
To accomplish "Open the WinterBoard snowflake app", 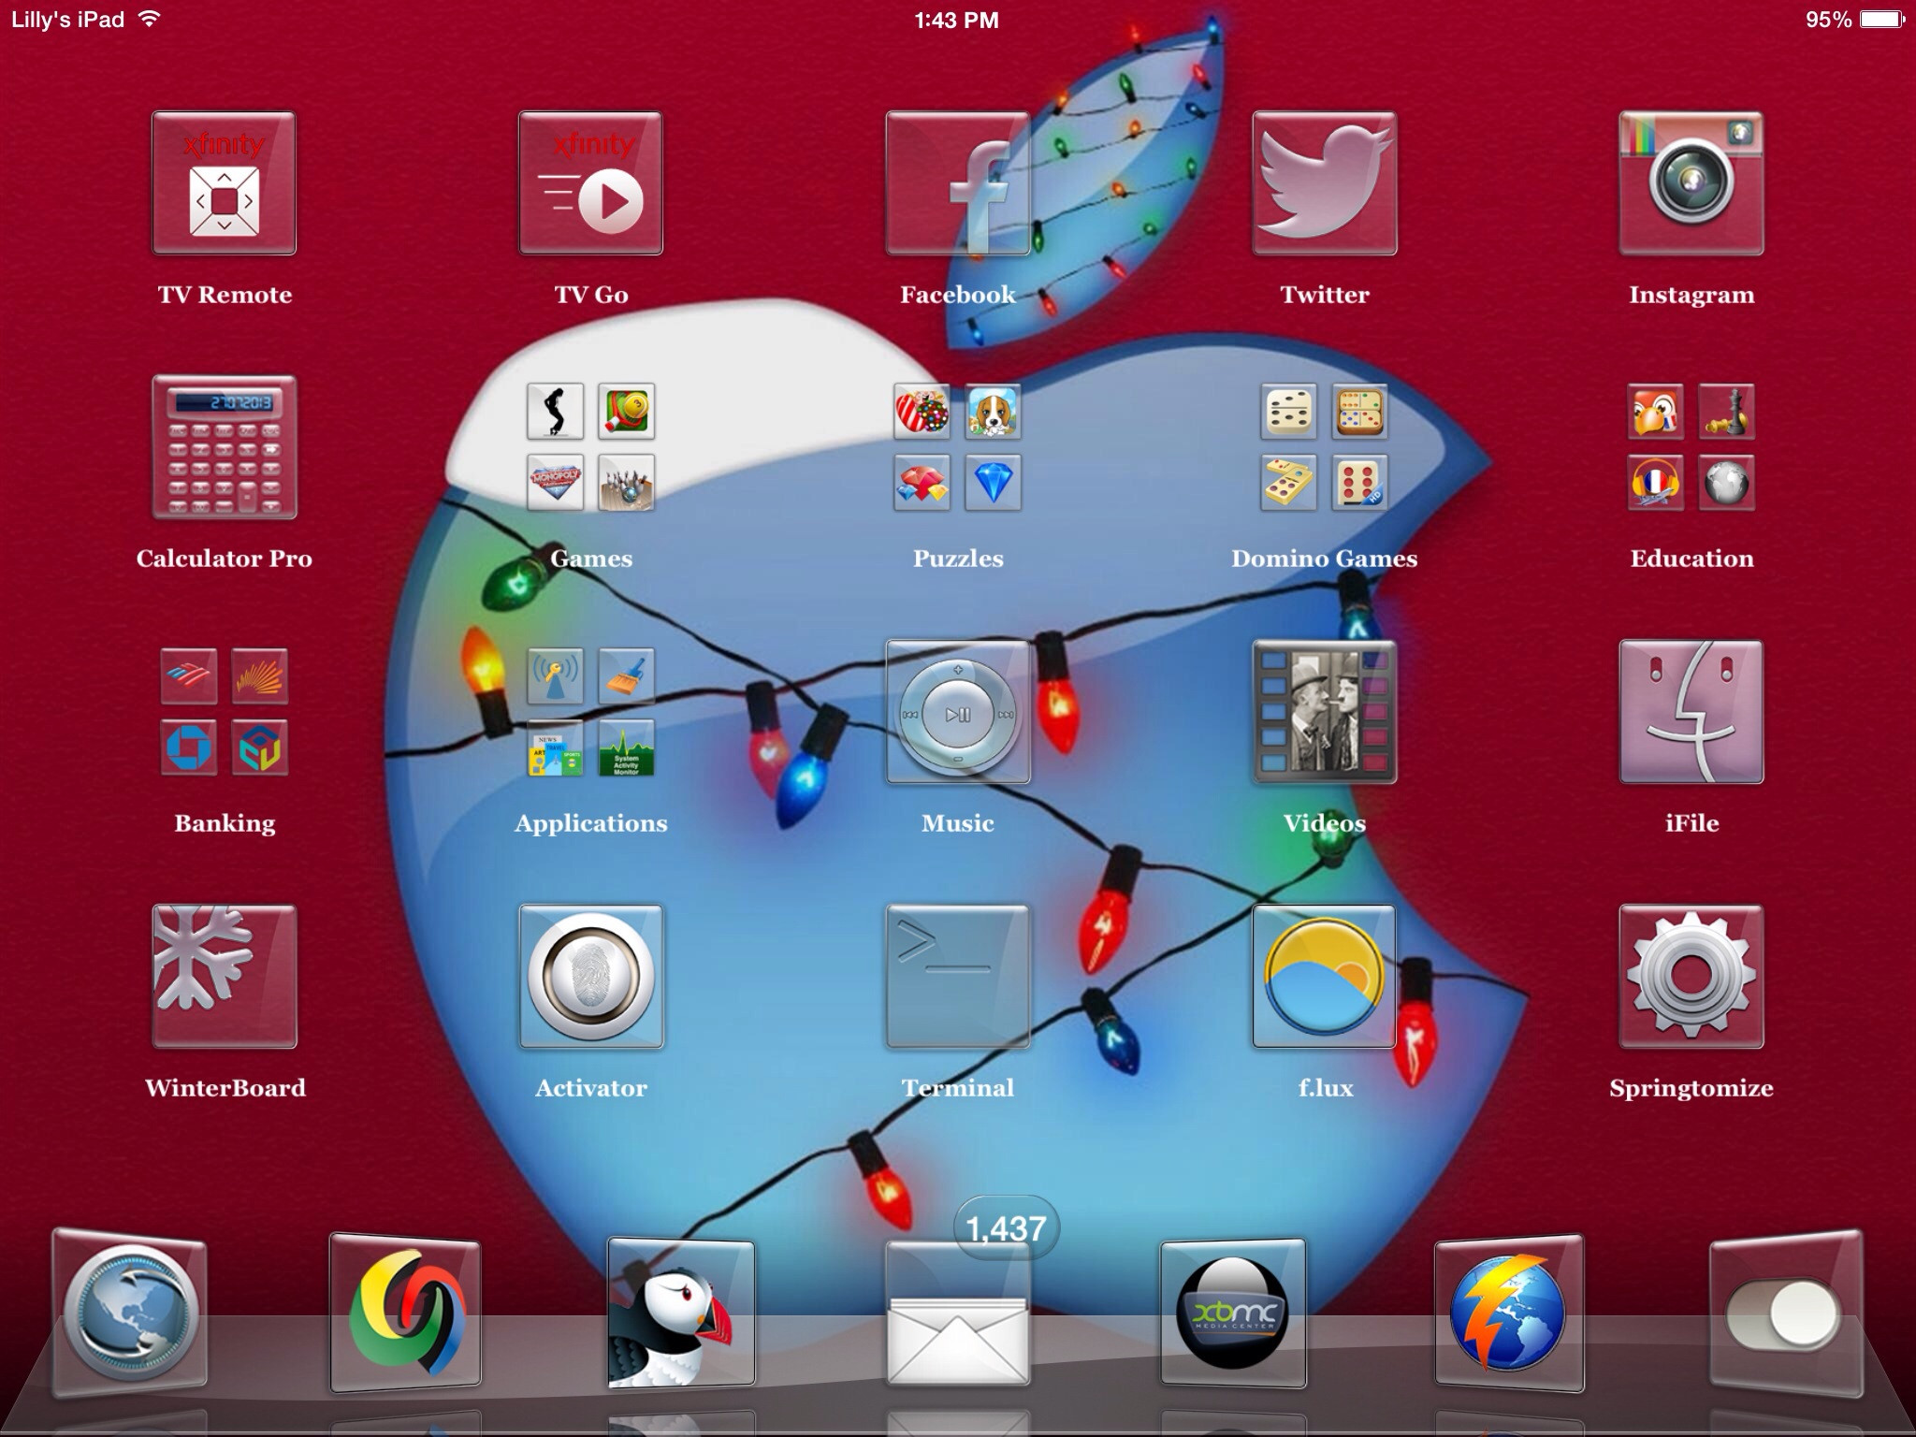I will 225,976.
